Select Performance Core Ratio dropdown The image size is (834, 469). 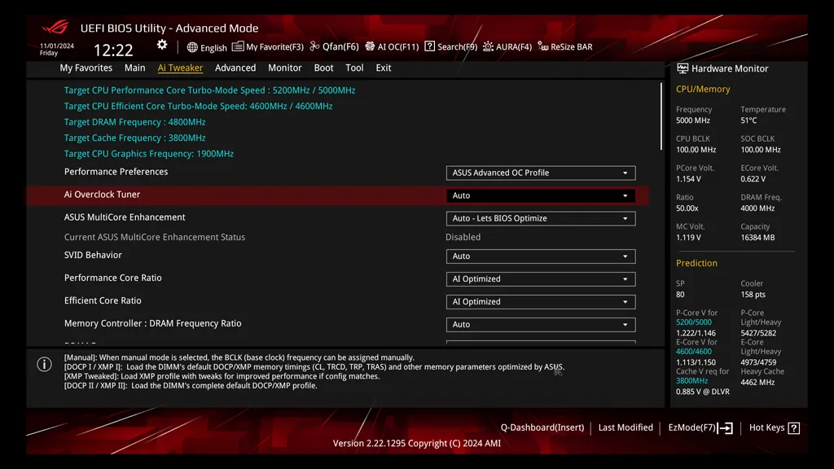[x=540, y=278]
